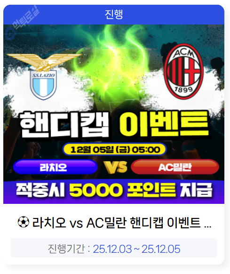The image size is (230, 274).
Task: Click the 진행기간 25.12.03 ~ 25.12.05 box
Action: pos(114,248)
